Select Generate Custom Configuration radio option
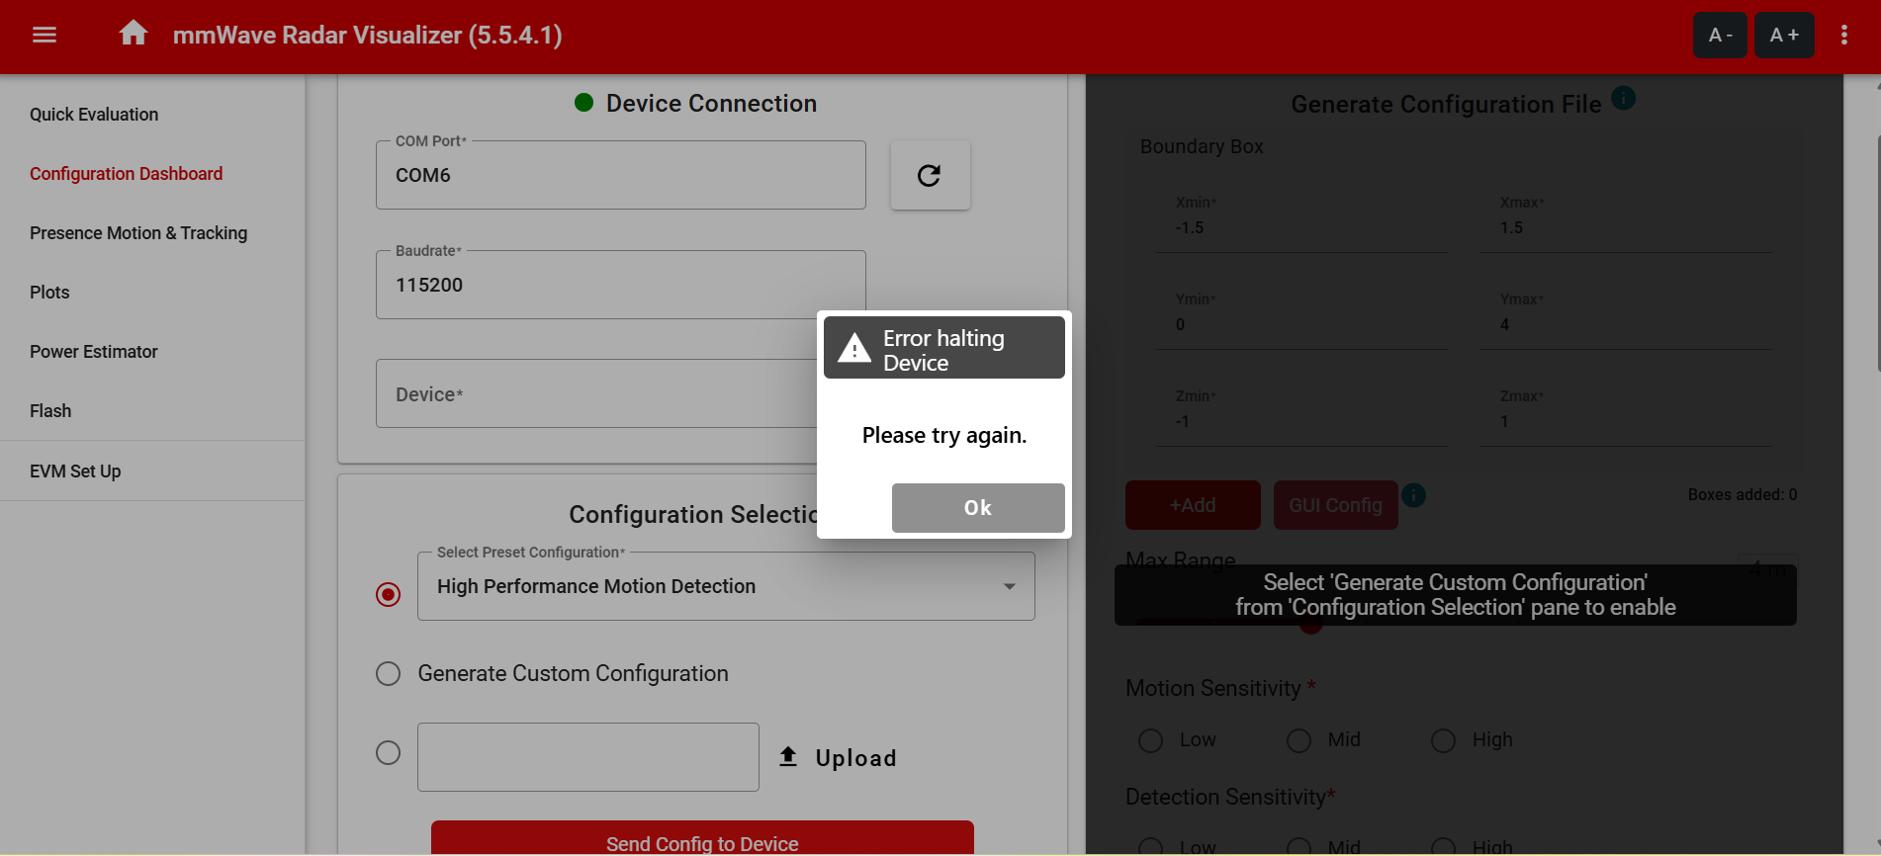Screen dimensions: 1881x856 389,674
